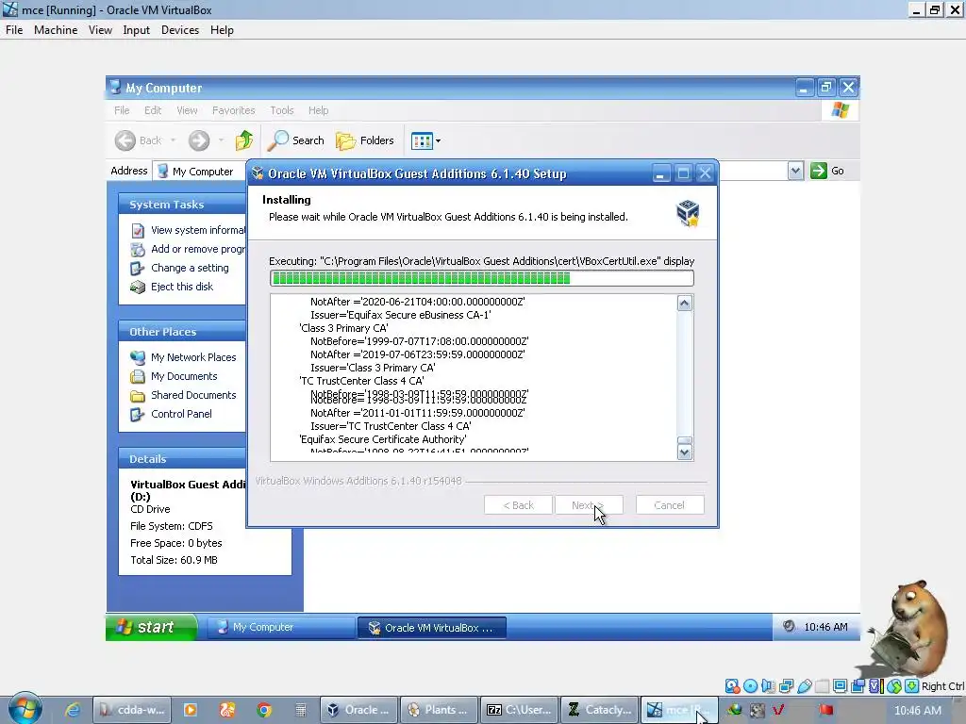Screen dimensions: 966x724
Task: Open the media player taskbar icon
Action: [191, 710]
